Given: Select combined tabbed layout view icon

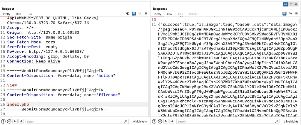Looking at the screenshot, I should click(x=296, y=4).
